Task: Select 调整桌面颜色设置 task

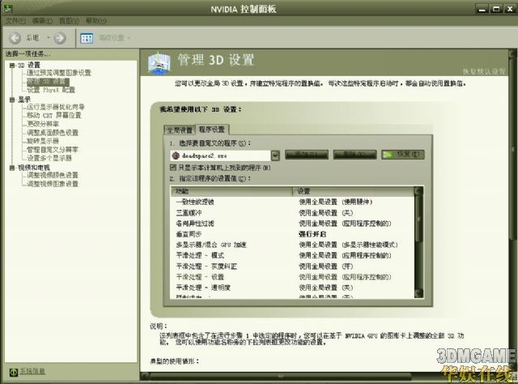Action: (x=53, y=132)
